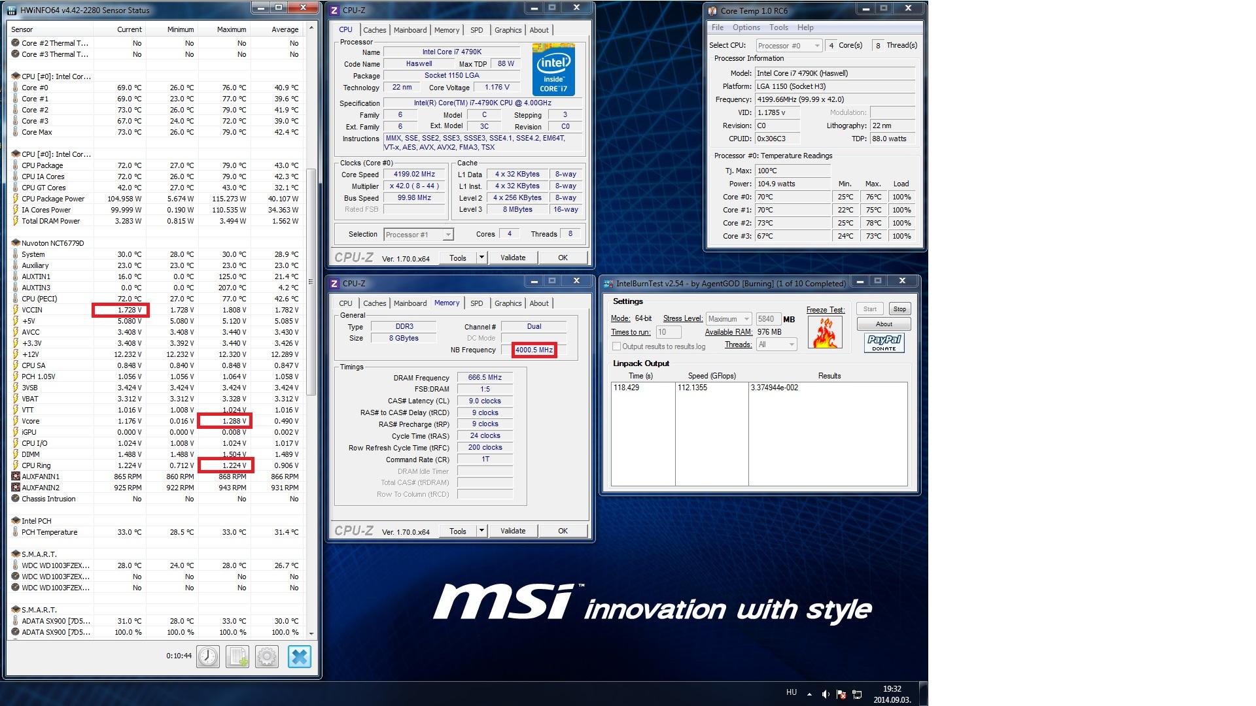This screenshot has height=706, width=1256.
Task: Select the CPU Package temperature row
Action: 156,165
